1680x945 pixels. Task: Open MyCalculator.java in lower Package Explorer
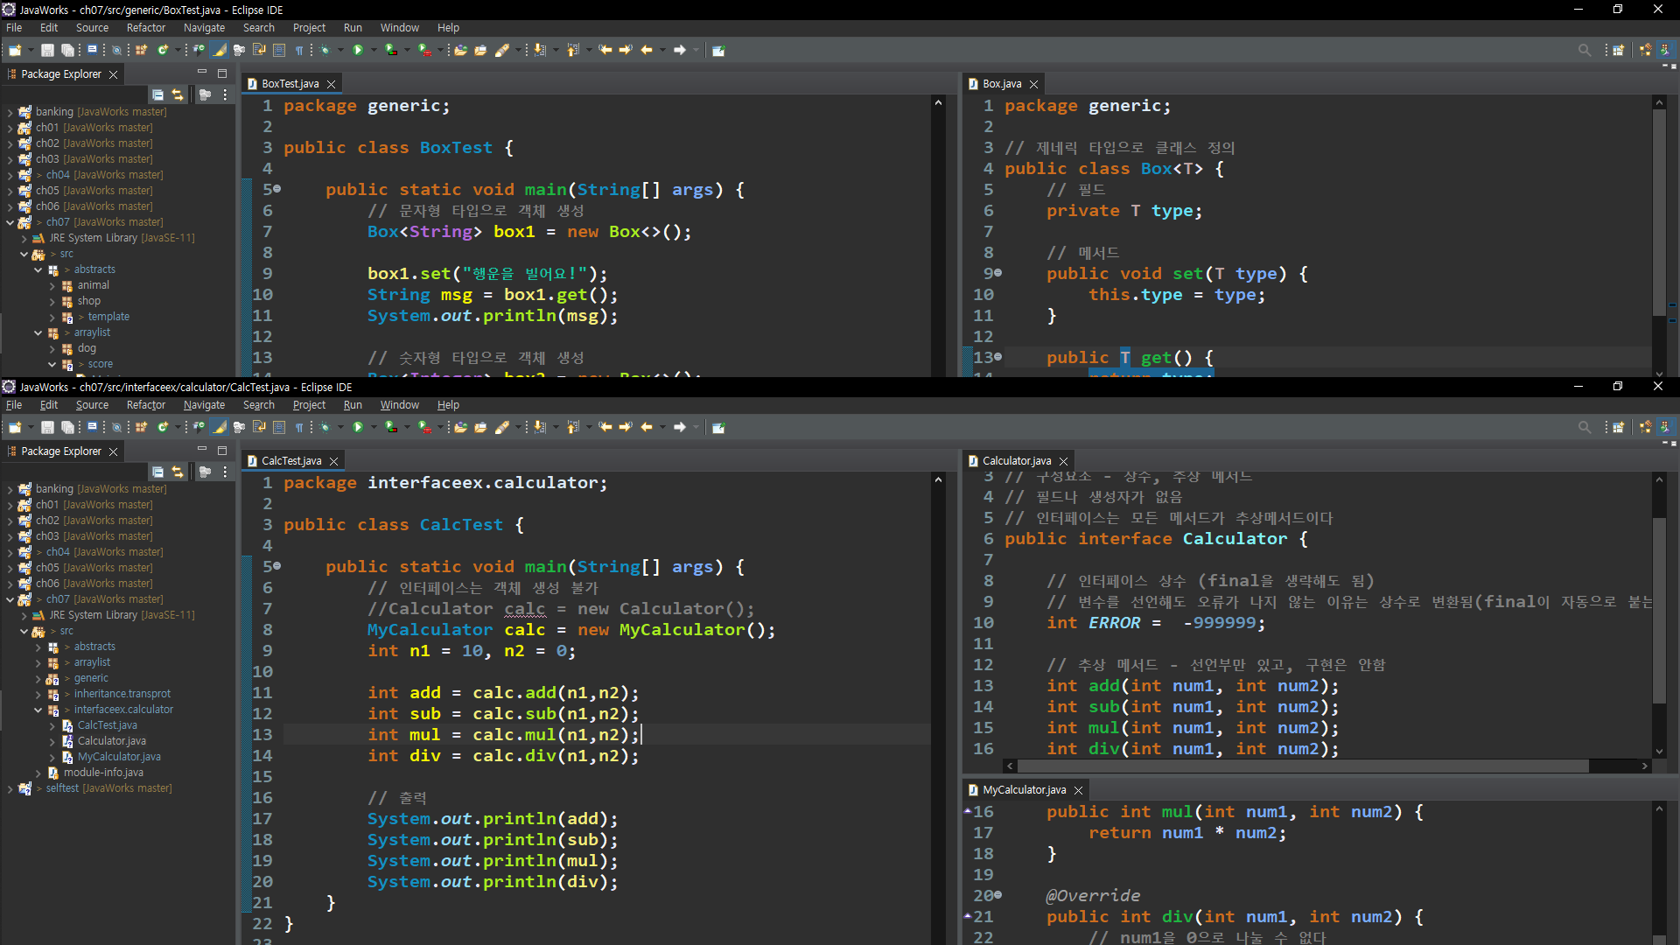(119, 757)
